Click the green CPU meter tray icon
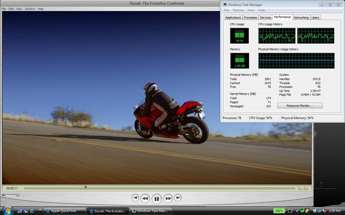The image size is (345, 215). pyautogui.click(x=302, y=211)
